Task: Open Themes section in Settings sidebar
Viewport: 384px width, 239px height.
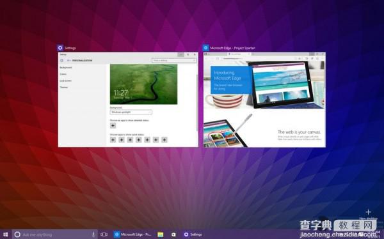Action: [x=64, y=88]
